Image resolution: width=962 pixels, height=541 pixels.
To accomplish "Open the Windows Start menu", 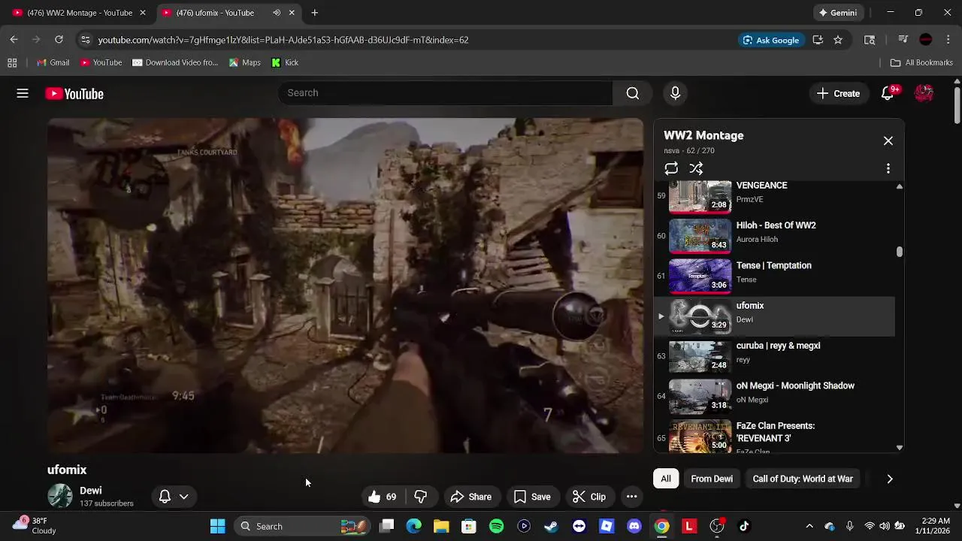I will coord(217,526).
